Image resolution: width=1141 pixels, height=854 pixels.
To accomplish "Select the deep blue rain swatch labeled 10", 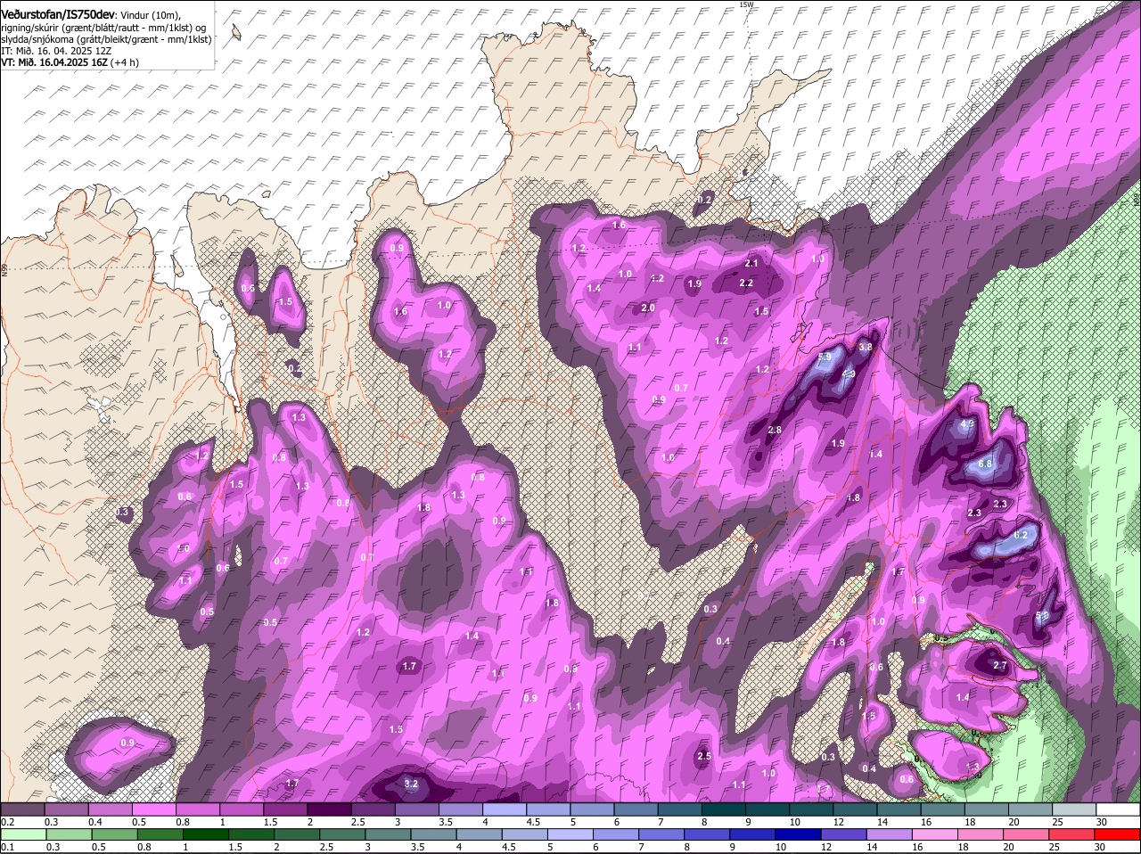I will (800, 835).
